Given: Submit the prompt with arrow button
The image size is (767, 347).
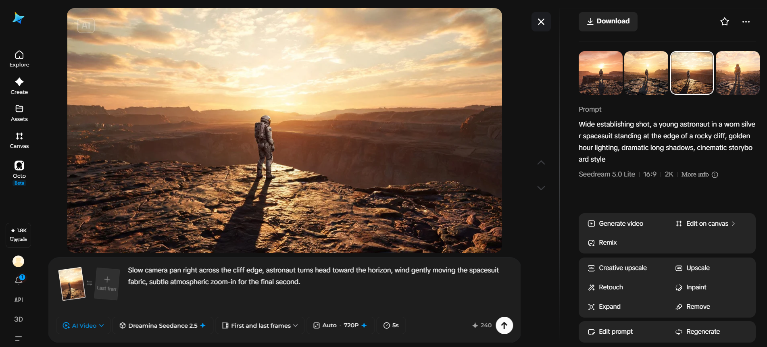Looking at the screenshot, I should click(504, 326).
